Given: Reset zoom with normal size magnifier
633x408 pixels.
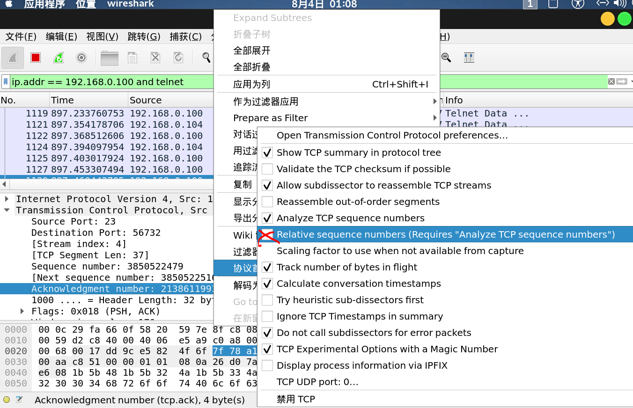Looking at the screenshot, I should [446, 58].
